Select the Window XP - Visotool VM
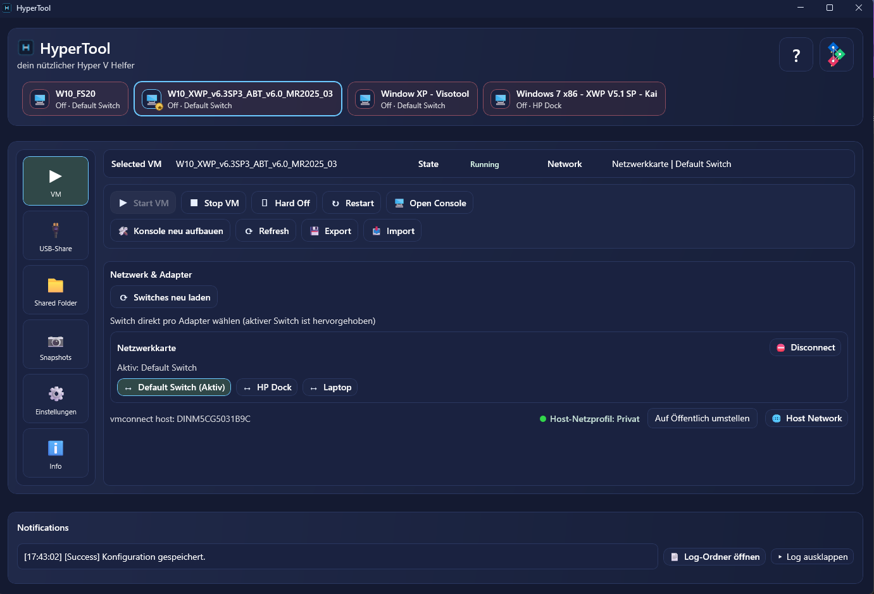Image resolution: width=874 pixels, height=594 pixels. tap(412, 99)
